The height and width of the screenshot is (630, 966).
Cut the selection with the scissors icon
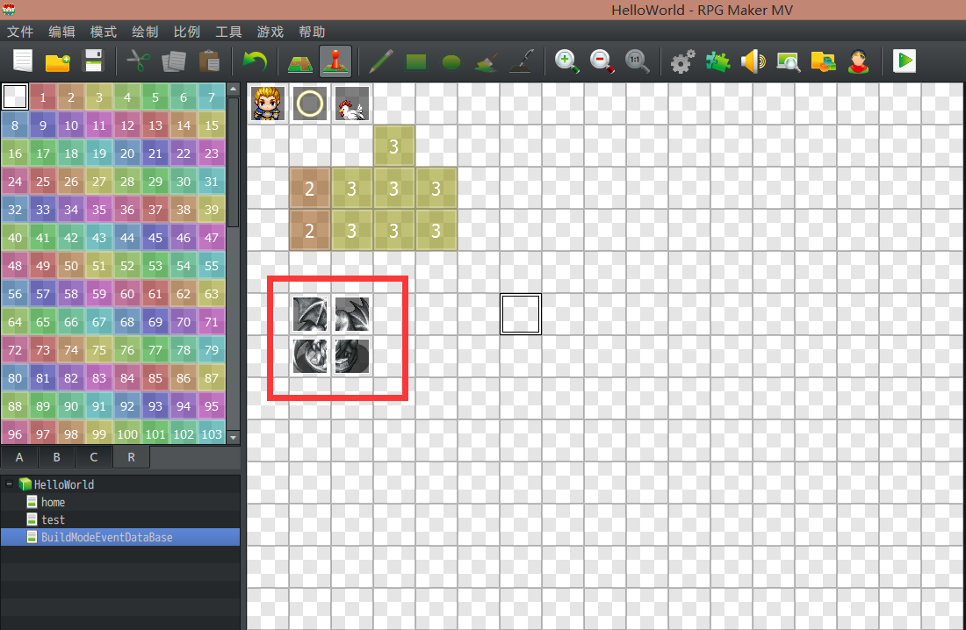(139, 61)
